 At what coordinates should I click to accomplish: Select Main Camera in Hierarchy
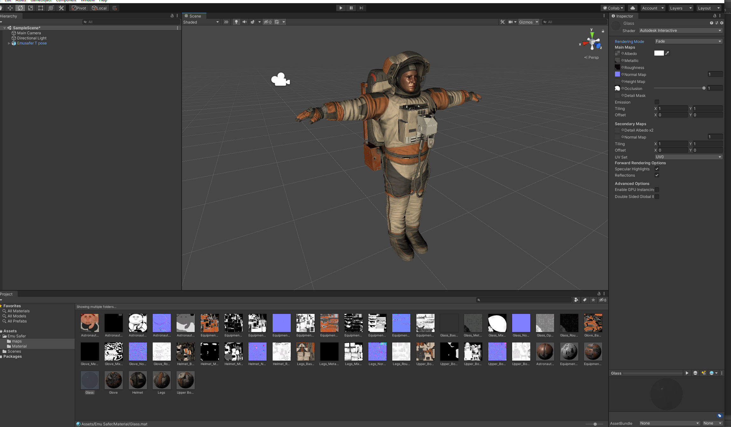29,33
